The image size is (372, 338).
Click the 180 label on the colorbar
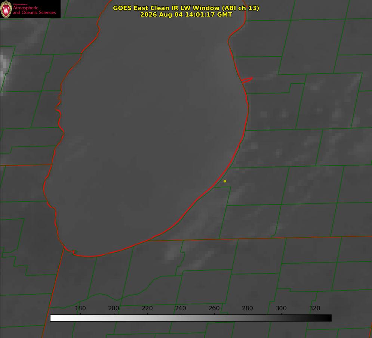click(80, 308)
